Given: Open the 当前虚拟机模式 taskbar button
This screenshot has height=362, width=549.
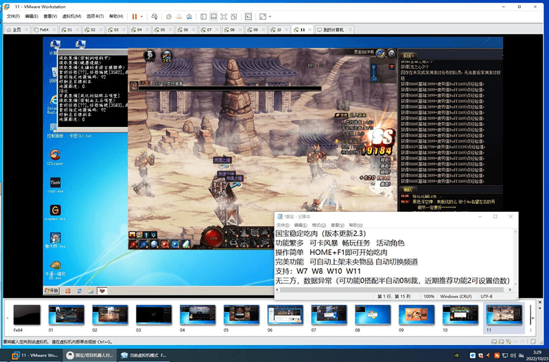Looking at the screenshot, I should pos(143,355).
